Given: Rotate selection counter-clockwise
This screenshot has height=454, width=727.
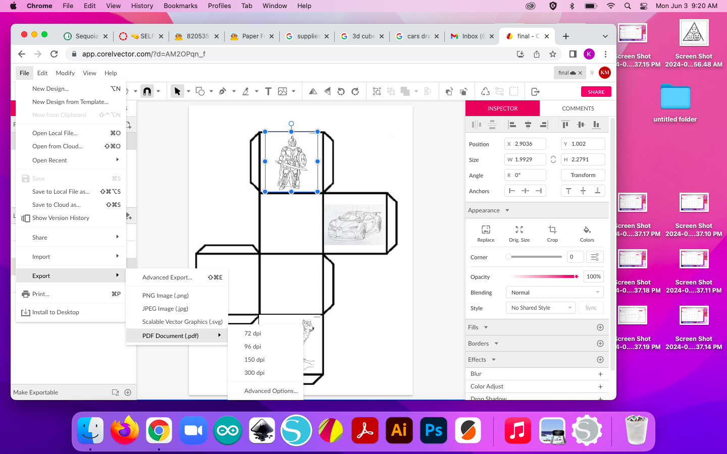Looking at the screenshot, I should tap(341, 91).
